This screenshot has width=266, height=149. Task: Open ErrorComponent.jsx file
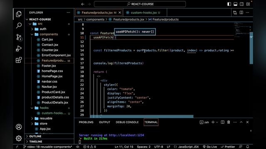[56, 55]
